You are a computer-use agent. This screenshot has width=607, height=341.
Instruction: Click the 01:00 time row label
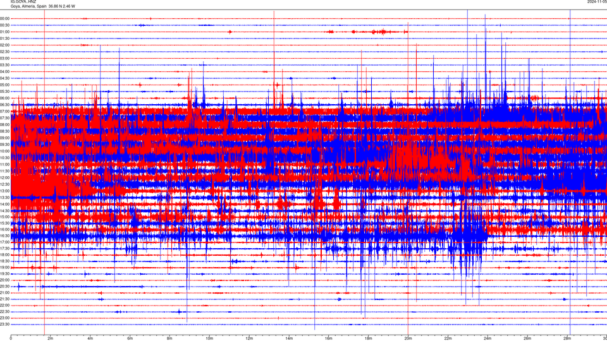click(x=4, y=32)
